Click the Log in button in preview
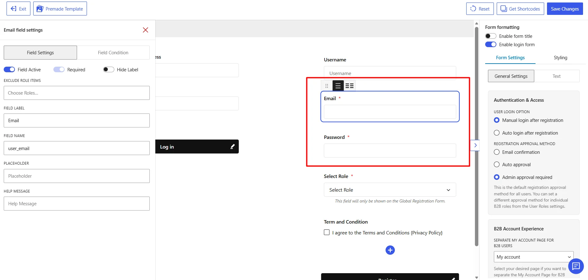Viewport: 588px width, 280px height. (197, 146)
